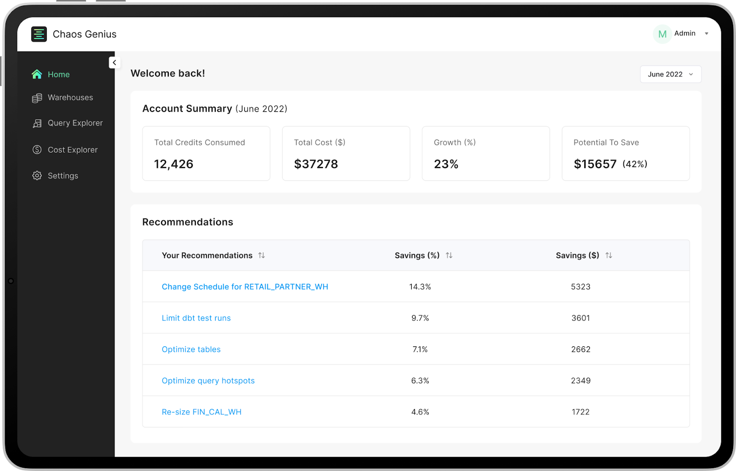Select the Home icon in the sidebar
Viewport: 736px width, 471px height.
pos(37,74)
